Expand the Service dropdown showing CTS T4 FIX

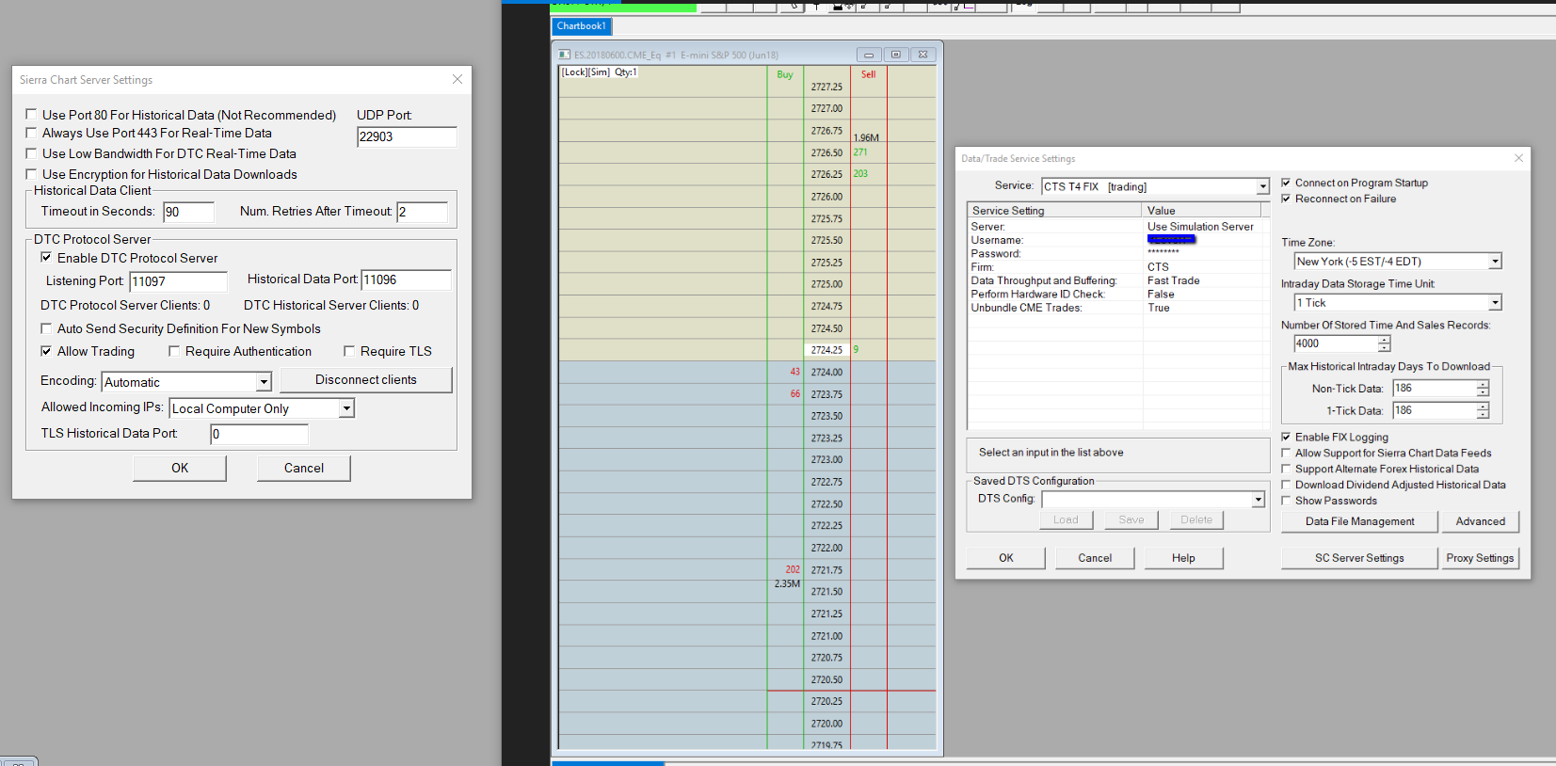click(x=1262, y=186)
